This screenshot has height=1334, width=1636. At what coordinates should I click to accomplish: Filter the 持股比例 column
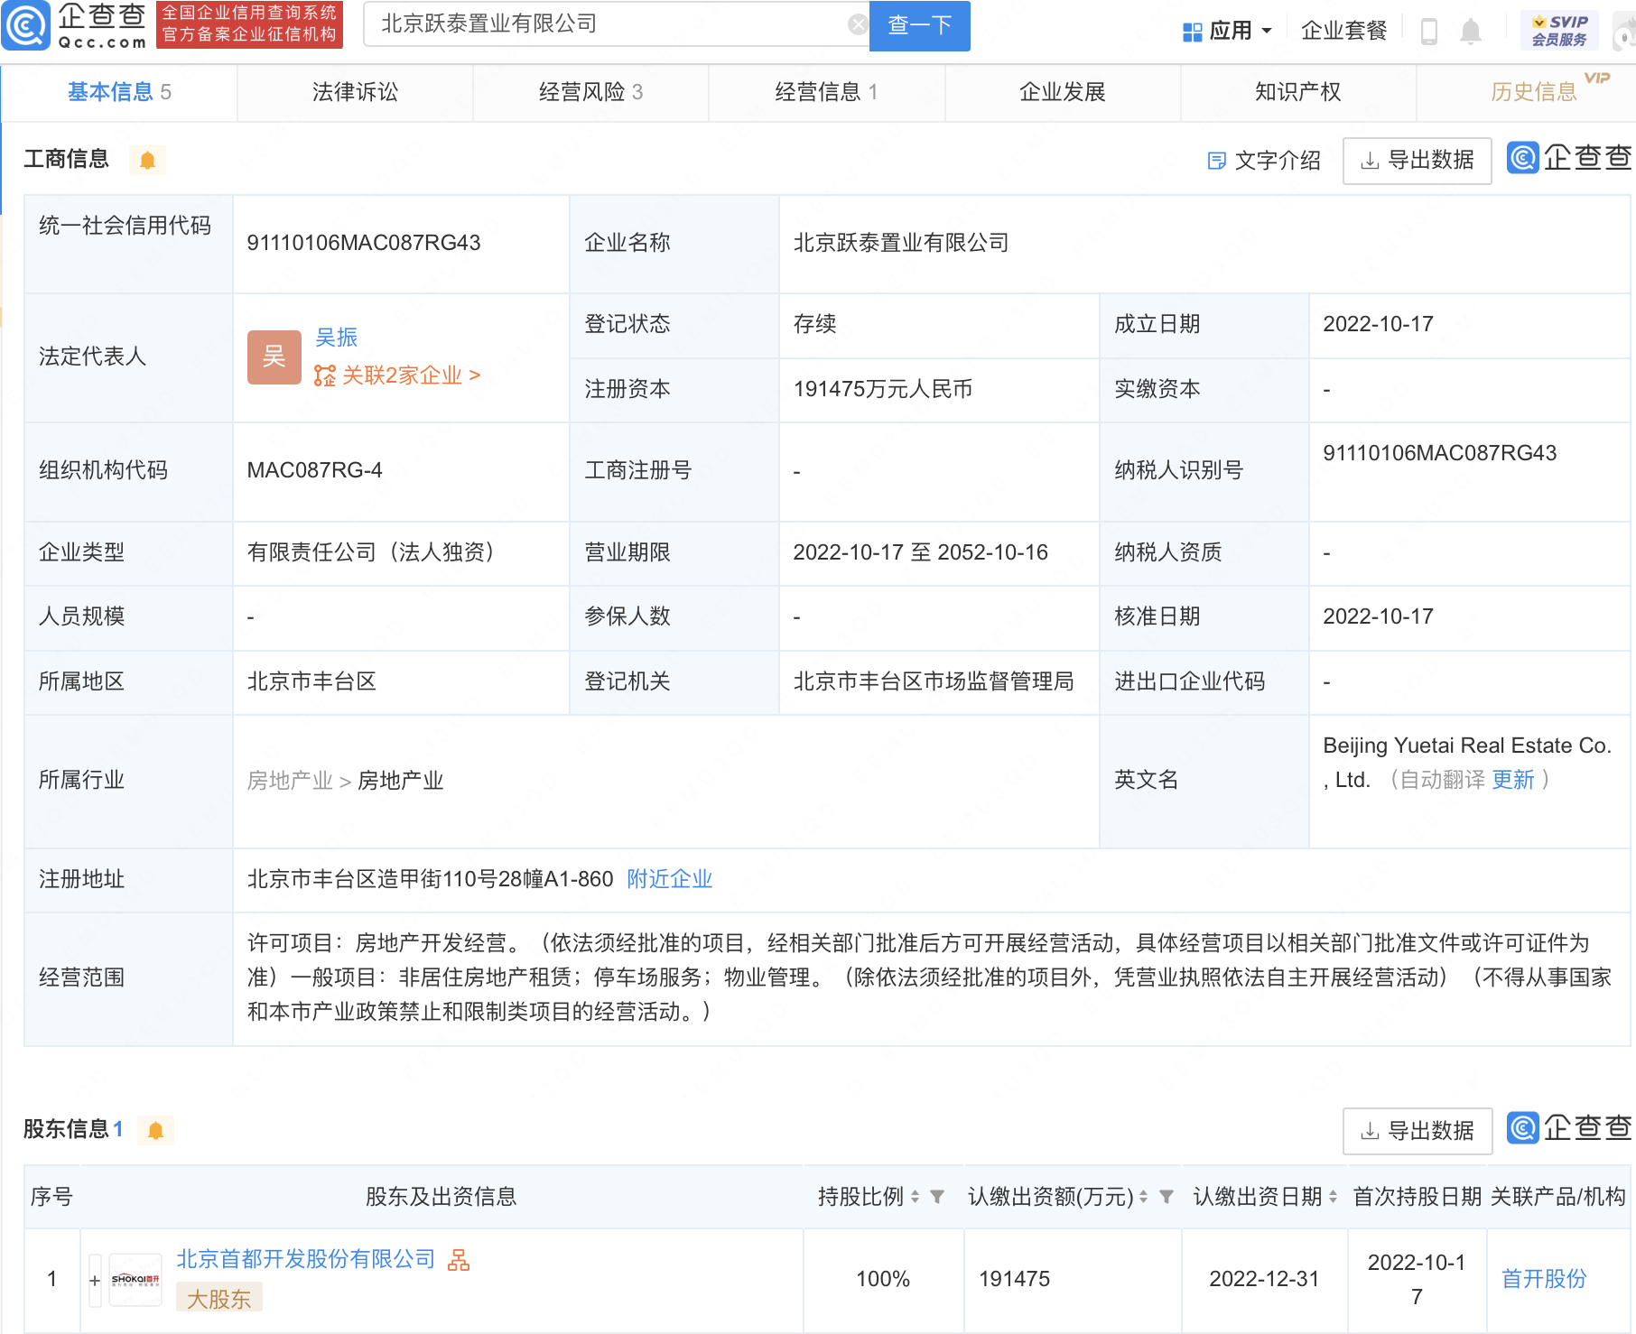pos(937,1197)
